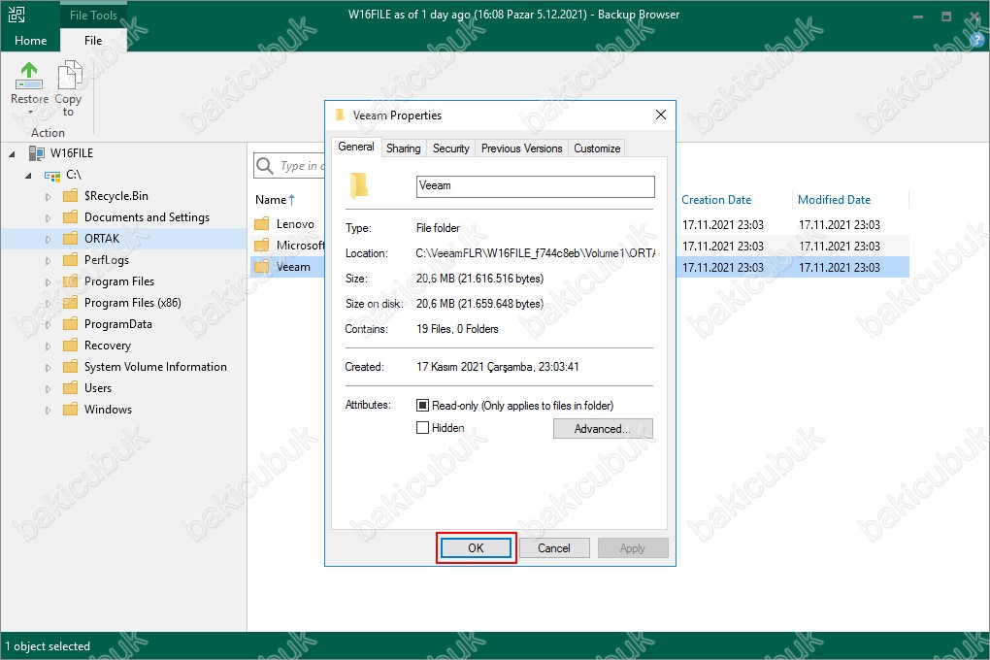Click the ProgramData folder icon
Screen dimensions: 990x660
pos(71,324)
